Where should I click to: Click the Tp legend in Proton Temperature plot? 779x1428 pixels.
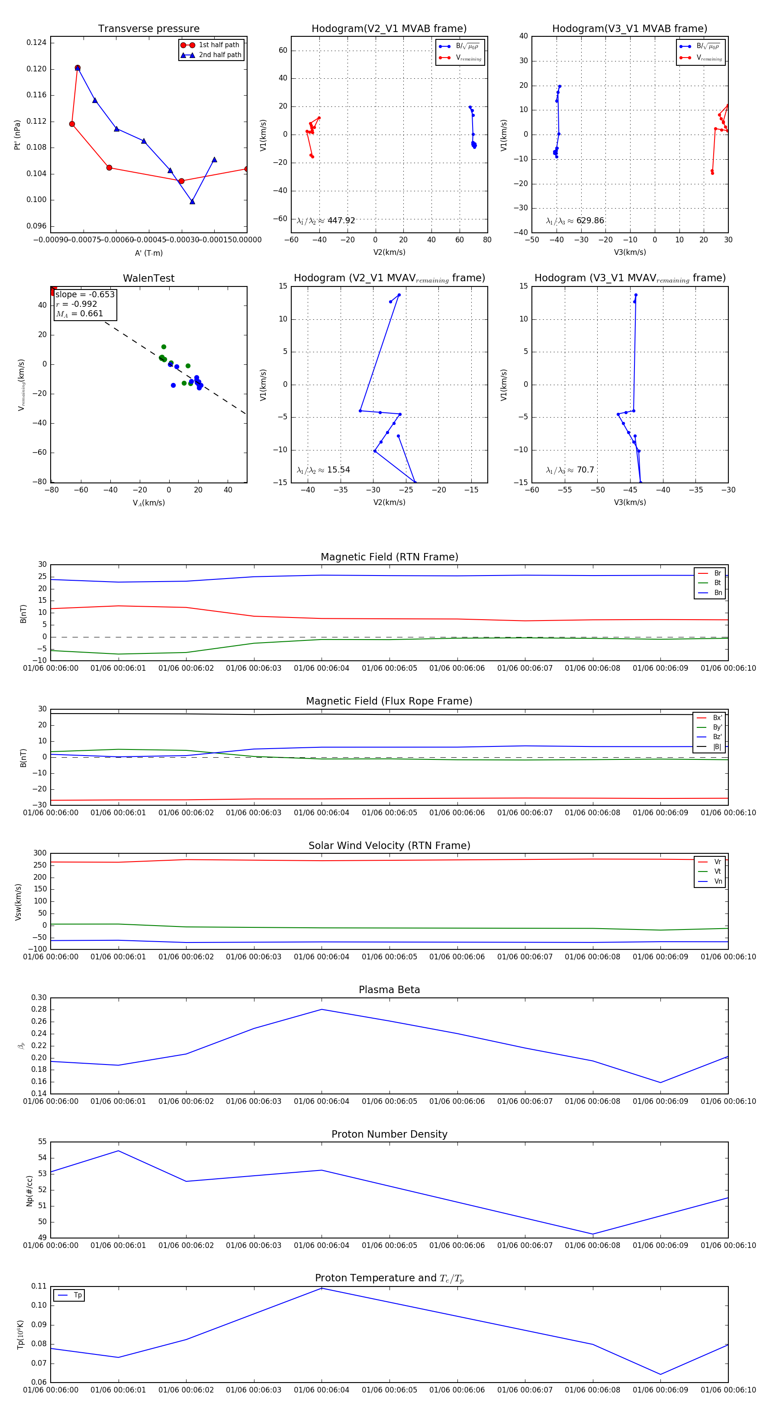pos(69,1295)
